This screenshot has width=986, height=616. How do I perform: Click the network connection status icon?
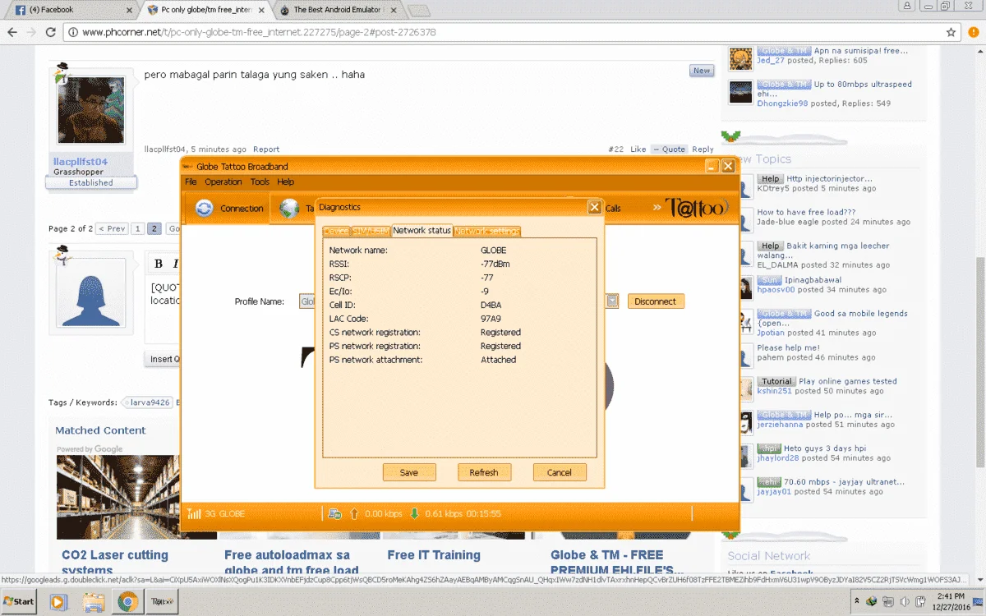tap(334, 513)
